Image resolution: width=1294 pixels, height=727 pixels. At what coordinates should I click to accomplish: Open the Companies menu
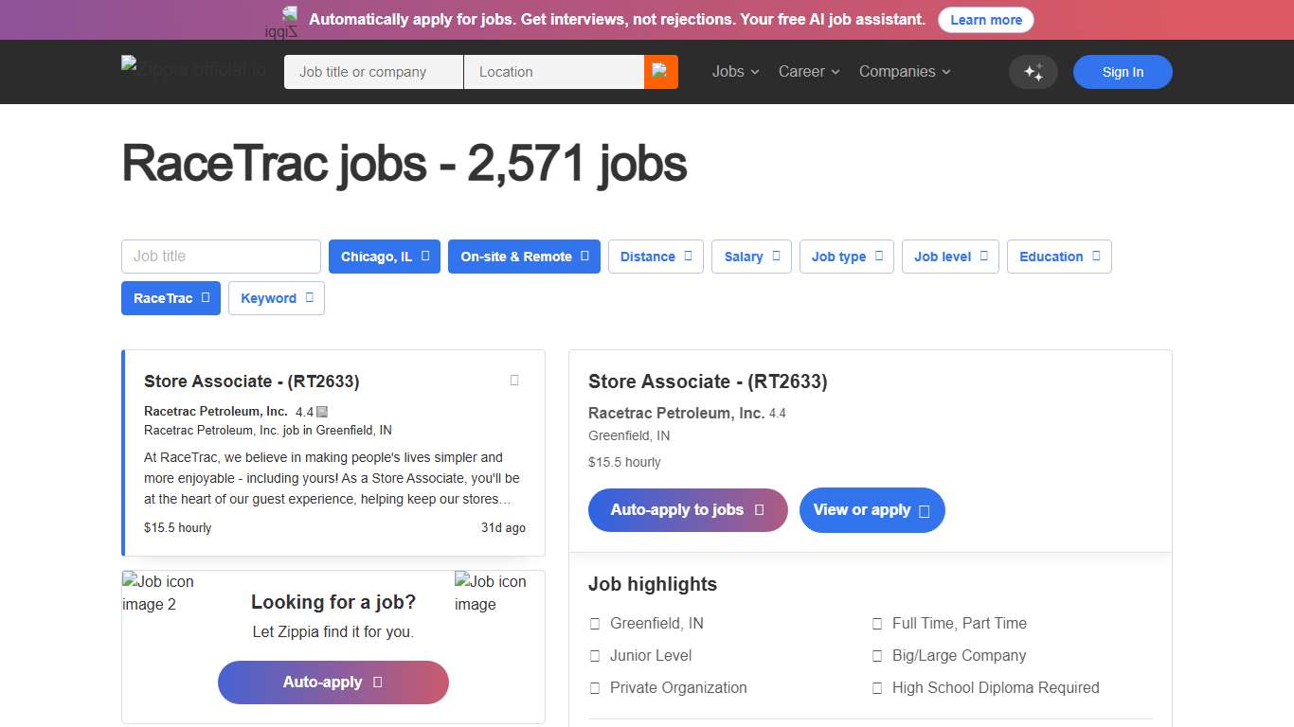click(904, 71)
